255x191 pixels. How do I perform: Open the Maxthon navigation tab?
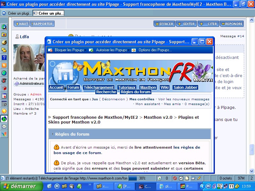pos(148,87)
